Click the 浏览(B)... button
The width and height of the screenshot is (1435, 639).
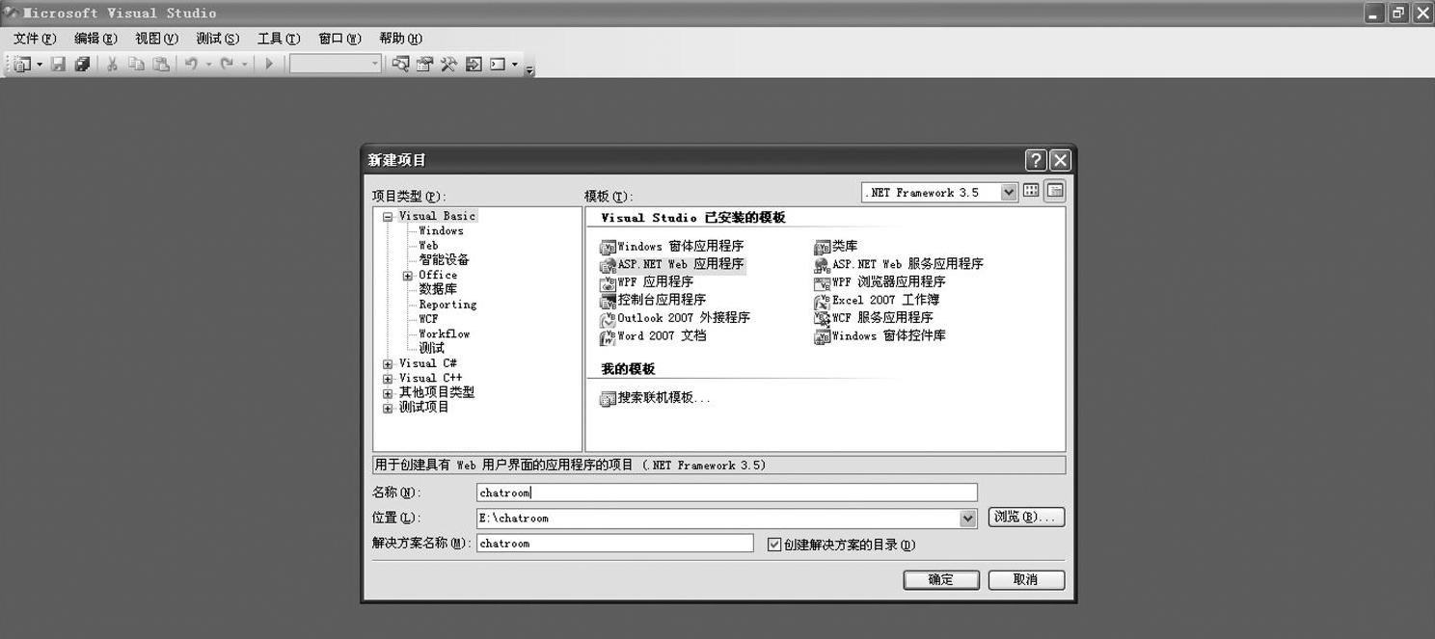(1026, 518)
